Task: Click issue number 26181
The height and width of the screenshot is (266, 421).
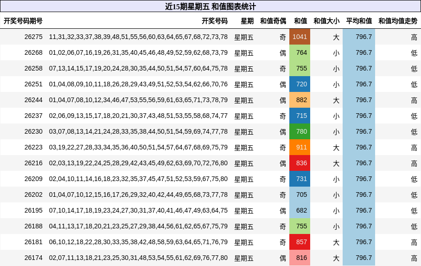Action: click(x=33, y=242)
